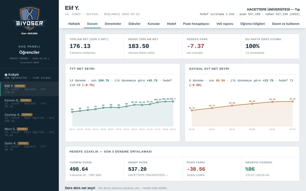The height and width of the screenshot is (191, 306).
Task: Click the Tahmini Puanı value 498.64
Action: click(79, 169)
